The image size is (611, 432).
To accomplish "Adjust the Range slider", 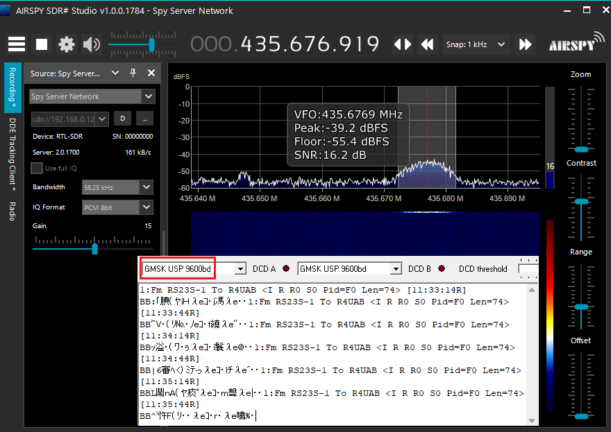I will 581,306.
